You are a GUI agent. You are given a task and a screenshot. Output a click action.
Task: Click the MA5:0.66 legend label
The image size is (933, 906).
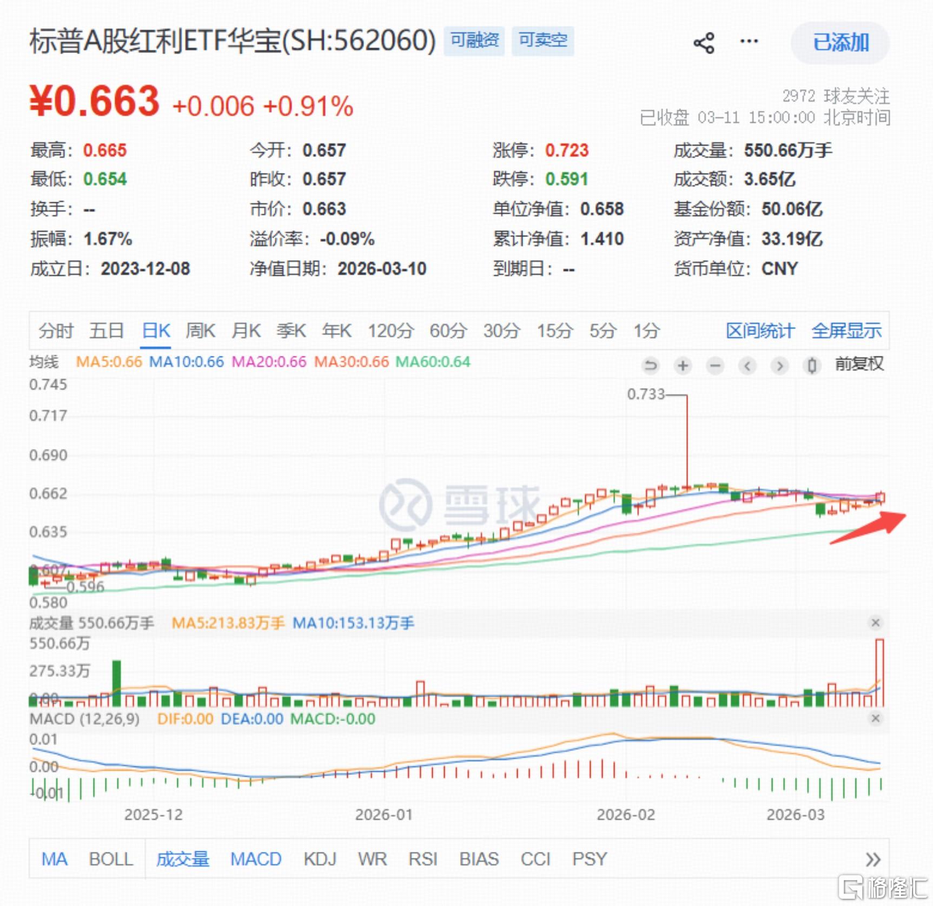[x=109, y=362]
